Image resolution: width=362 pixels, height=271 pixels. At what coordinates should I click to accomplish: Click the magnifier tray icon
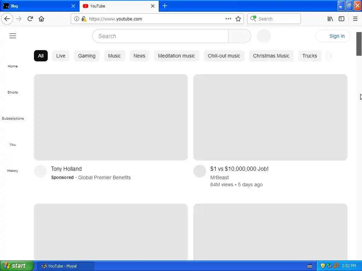pyautogui.click(x=336, y=266)
